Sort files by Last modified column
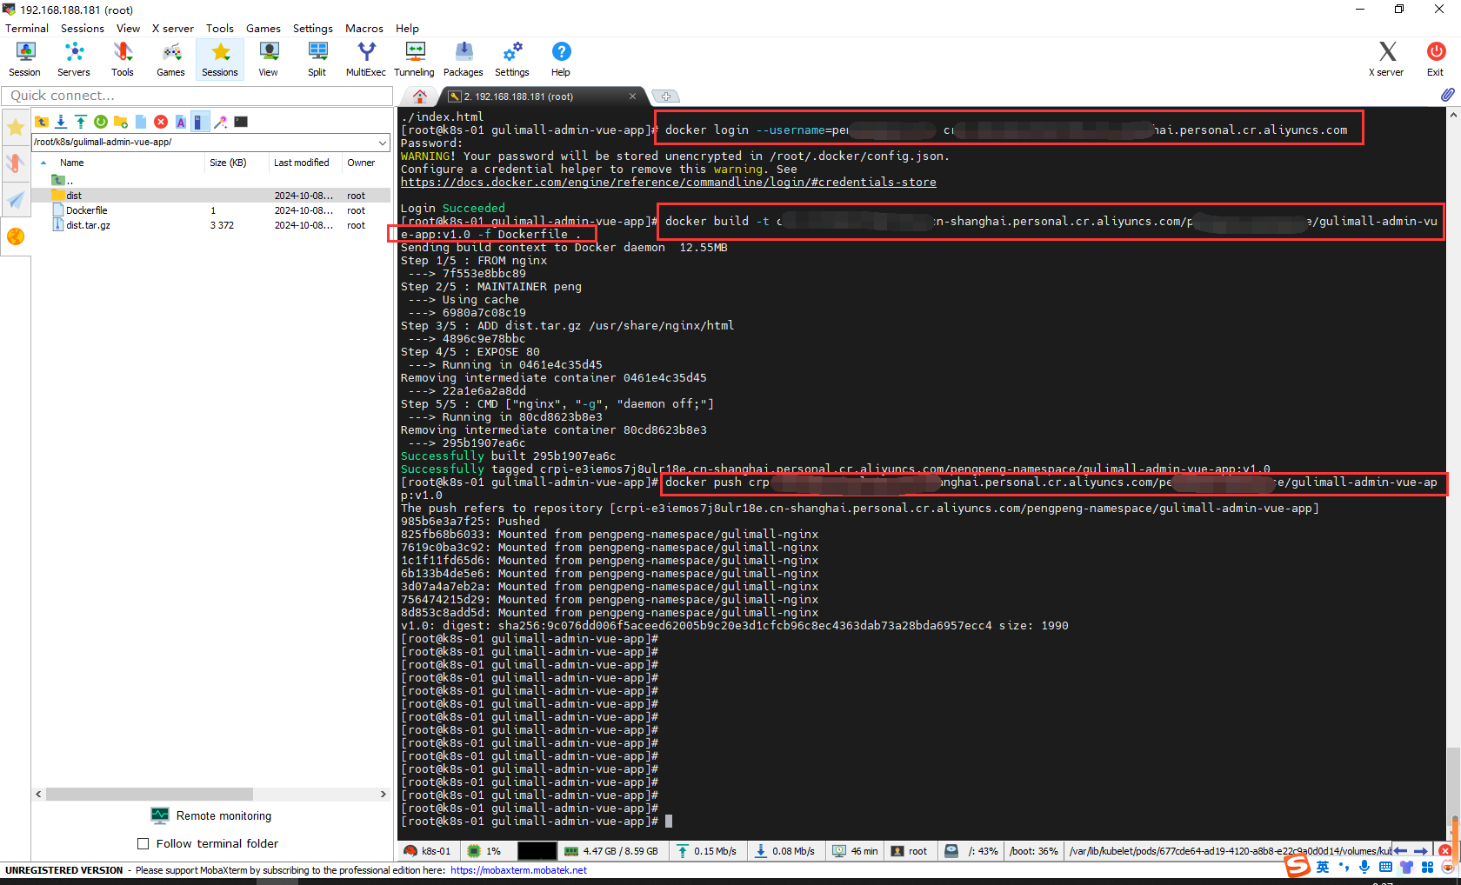Screen dimensions: 1461x885 pos(301,163)
